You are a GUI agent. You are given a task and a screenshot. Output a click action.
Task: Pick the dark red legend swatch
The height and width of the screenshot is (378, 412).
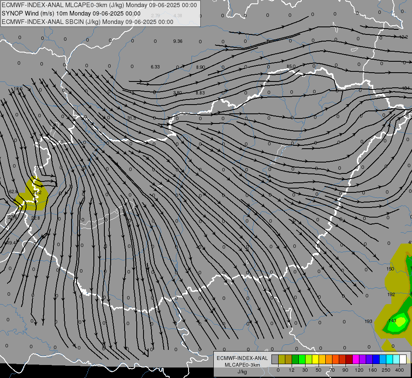[x=349, y=359]
